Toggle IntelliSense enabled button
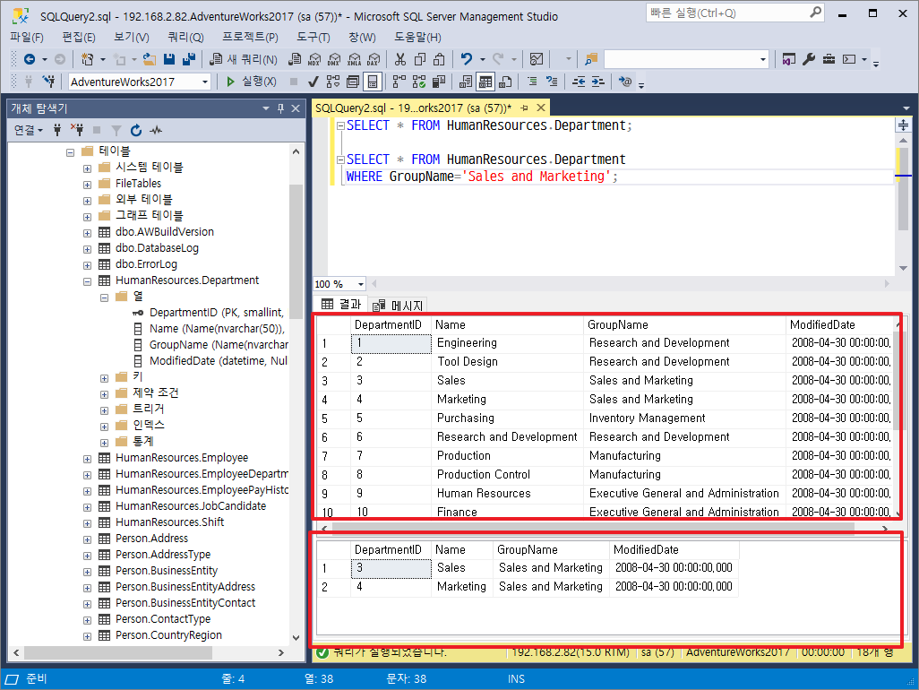The width and height of the screenshot is (919, 690). tap(373, 82)
